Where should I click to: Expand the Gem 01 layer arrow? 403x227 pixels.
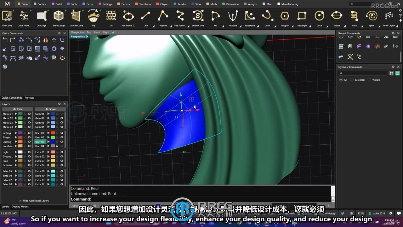point(48,114)
